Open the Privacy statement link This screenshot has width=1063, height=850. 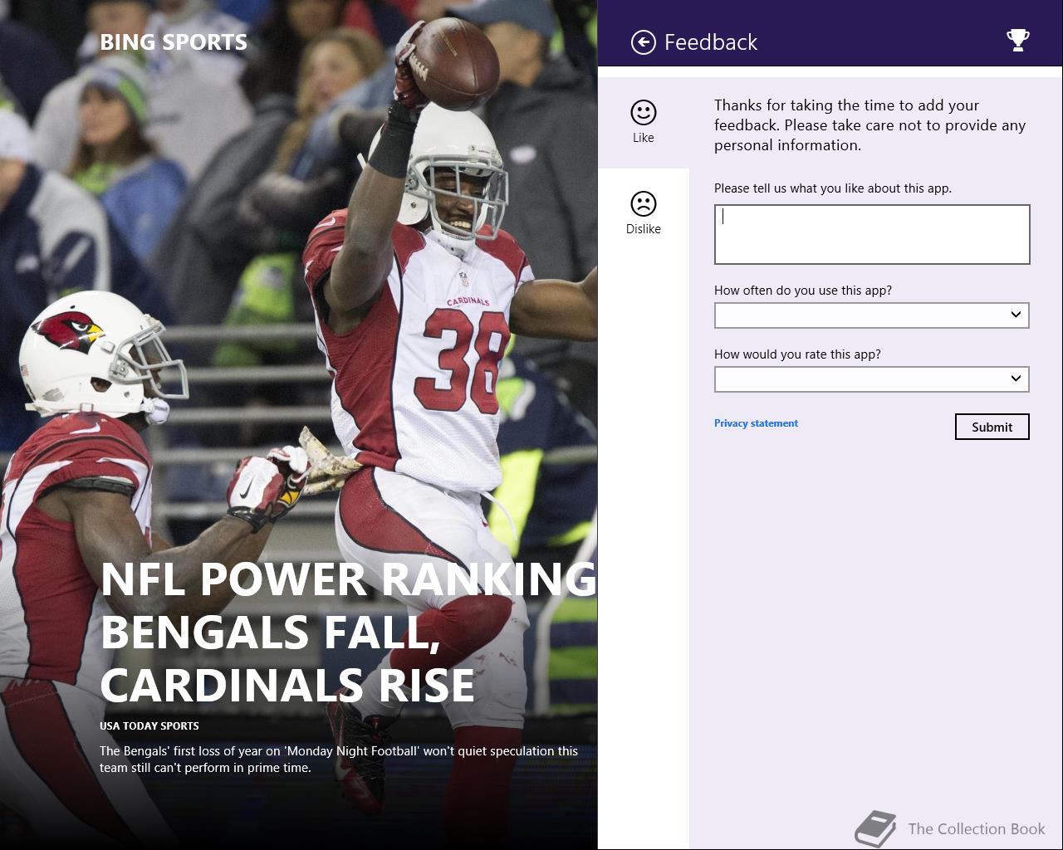coord(756,423)
